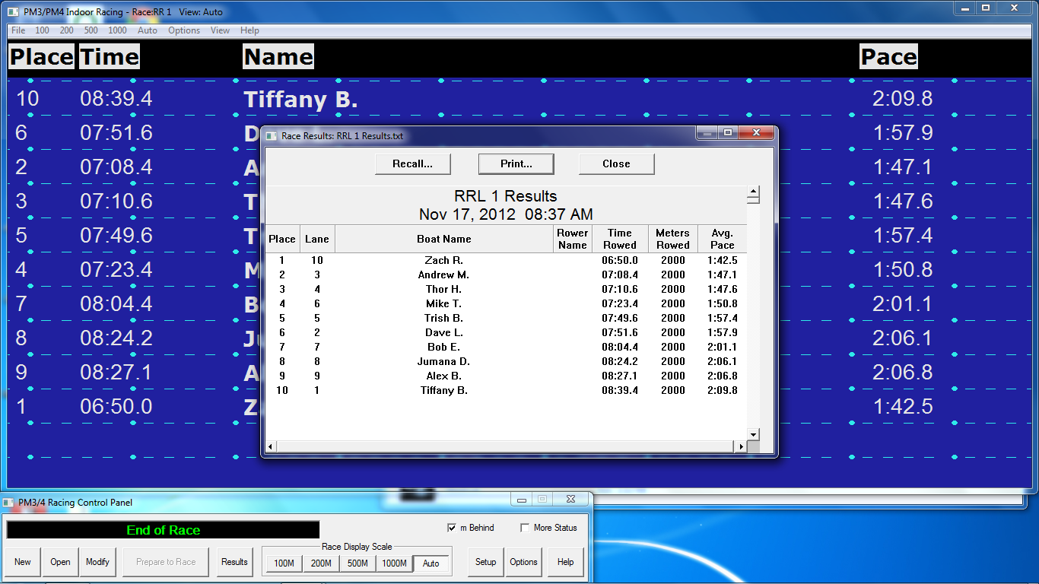
Task: Open the File menu
Action: coord(18,30)
